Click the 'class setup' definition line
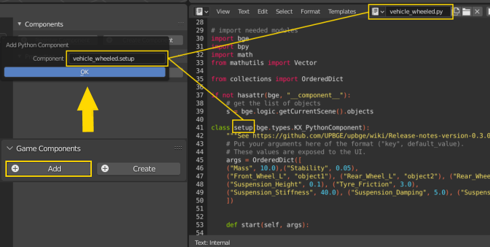This screenshot has height=247, width=490. (x=290, y=128)
